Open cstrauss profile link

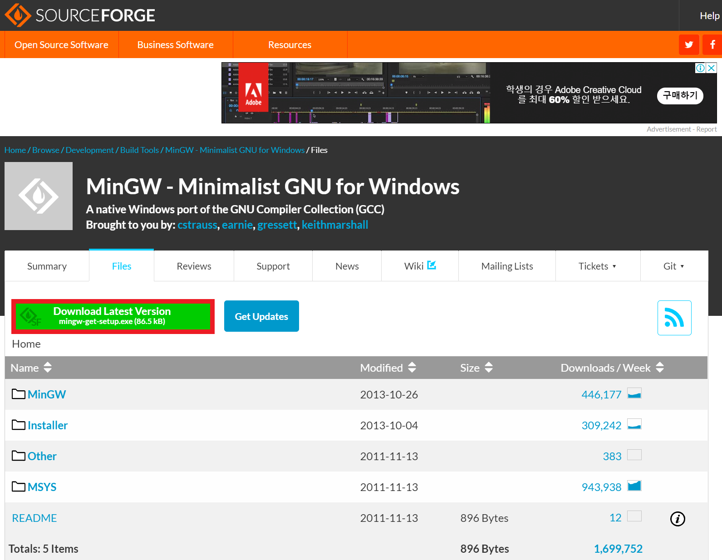coord(197,225)
